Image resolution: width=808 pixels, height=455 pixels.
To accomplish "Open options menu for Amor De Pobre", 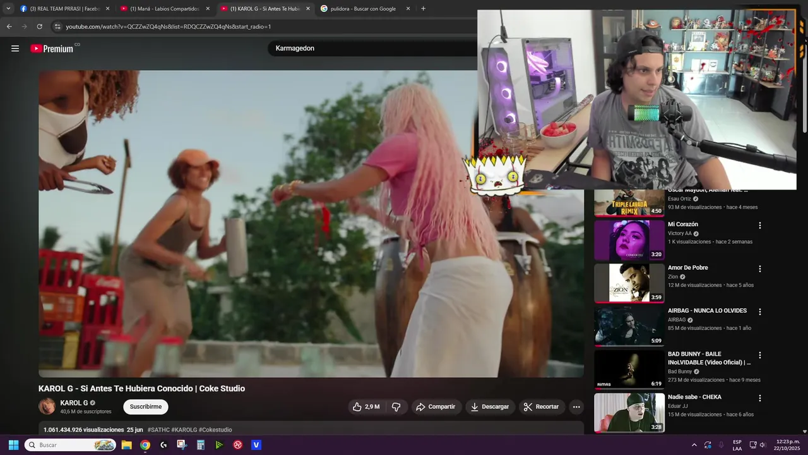I will click(760, 269).
